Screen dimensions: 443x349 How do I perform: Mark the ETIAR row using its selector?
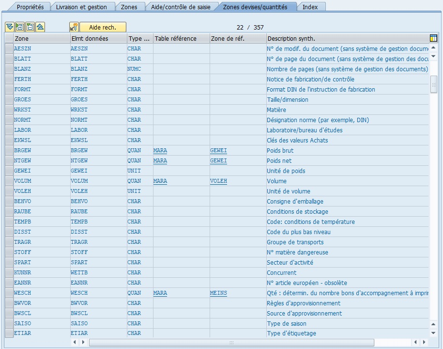(x=9, y=333)
